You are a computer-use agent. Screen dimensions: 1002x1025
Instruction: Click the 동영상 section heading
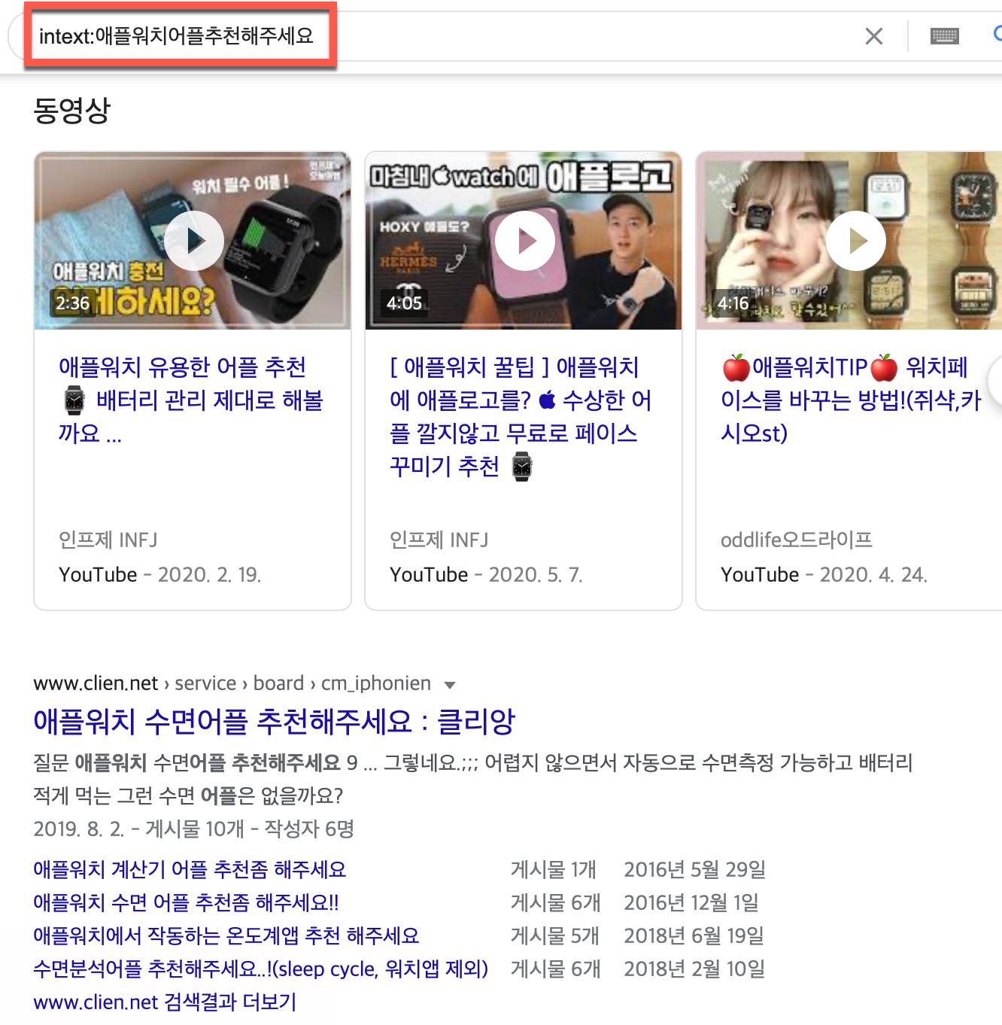point(72,111)
